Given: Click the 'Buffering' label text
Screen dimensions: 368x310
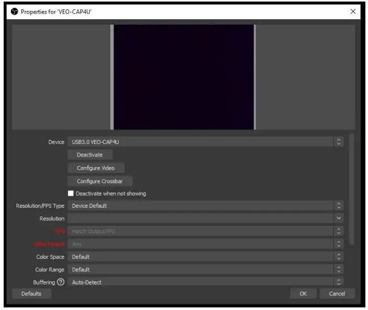Looking at the screenshot, I should 44,282.
